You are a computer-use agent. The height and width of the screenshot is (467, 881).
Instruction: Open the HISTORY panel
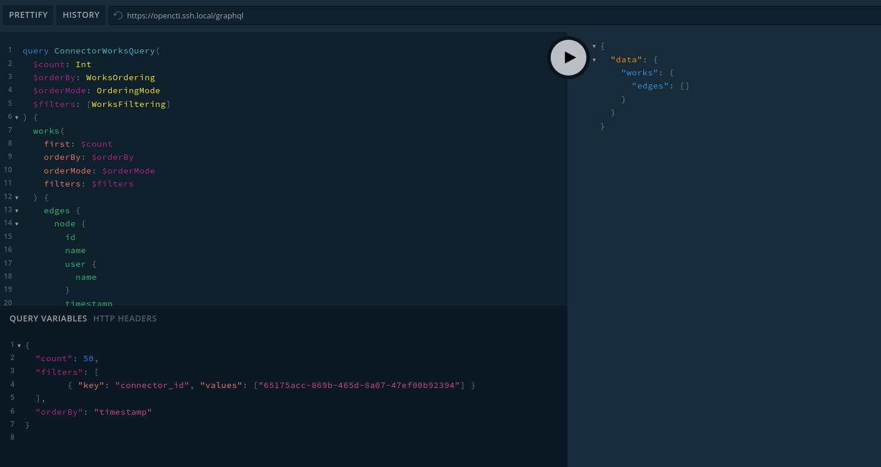point(81,15)
